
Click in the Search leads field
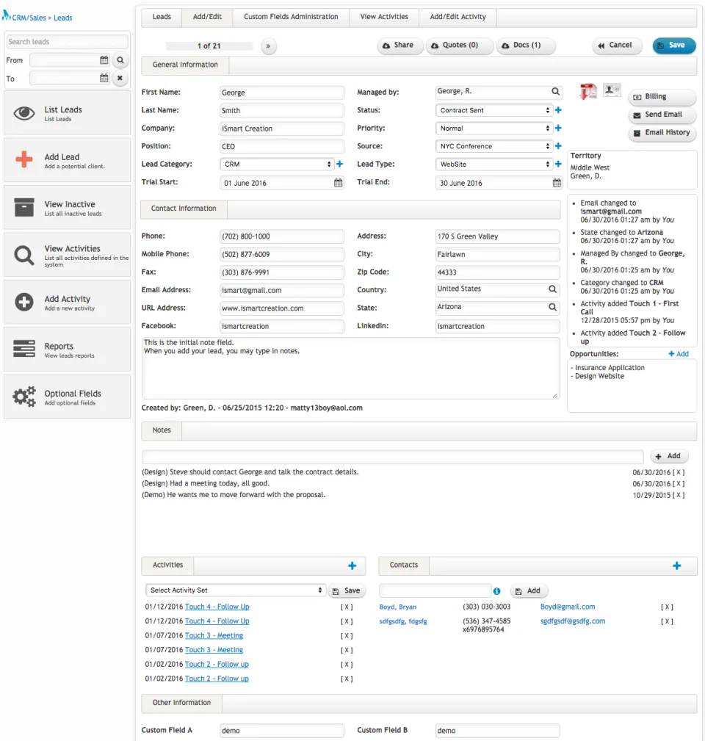pyautogui.click(x=67, y=42)
